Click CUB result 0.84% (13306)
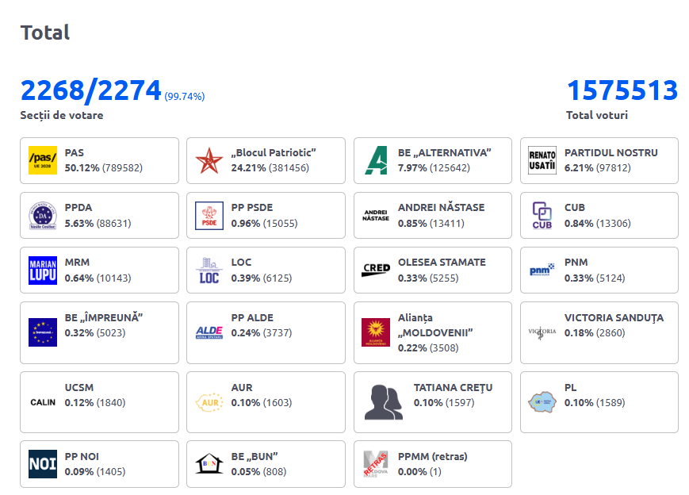 598,224
